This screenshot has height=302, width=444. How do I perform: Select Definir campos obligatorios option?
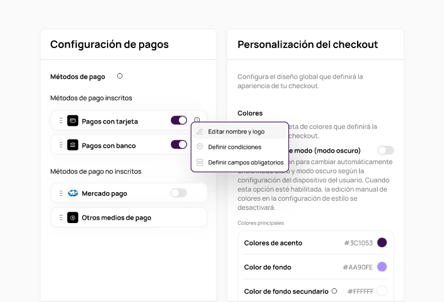click(x=240, y=162)
